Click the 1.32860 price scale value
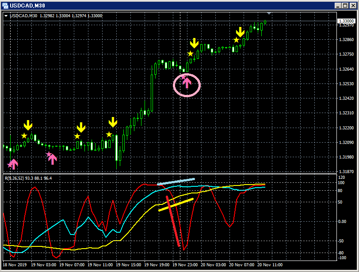The image size is (359, 272). coord(346,40)
